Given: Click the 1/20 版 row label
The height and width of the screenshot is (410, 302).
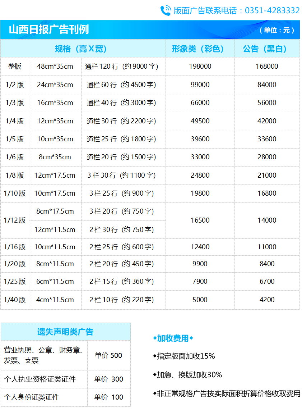Looking at the screenshot, I should [x=15, y=264].
